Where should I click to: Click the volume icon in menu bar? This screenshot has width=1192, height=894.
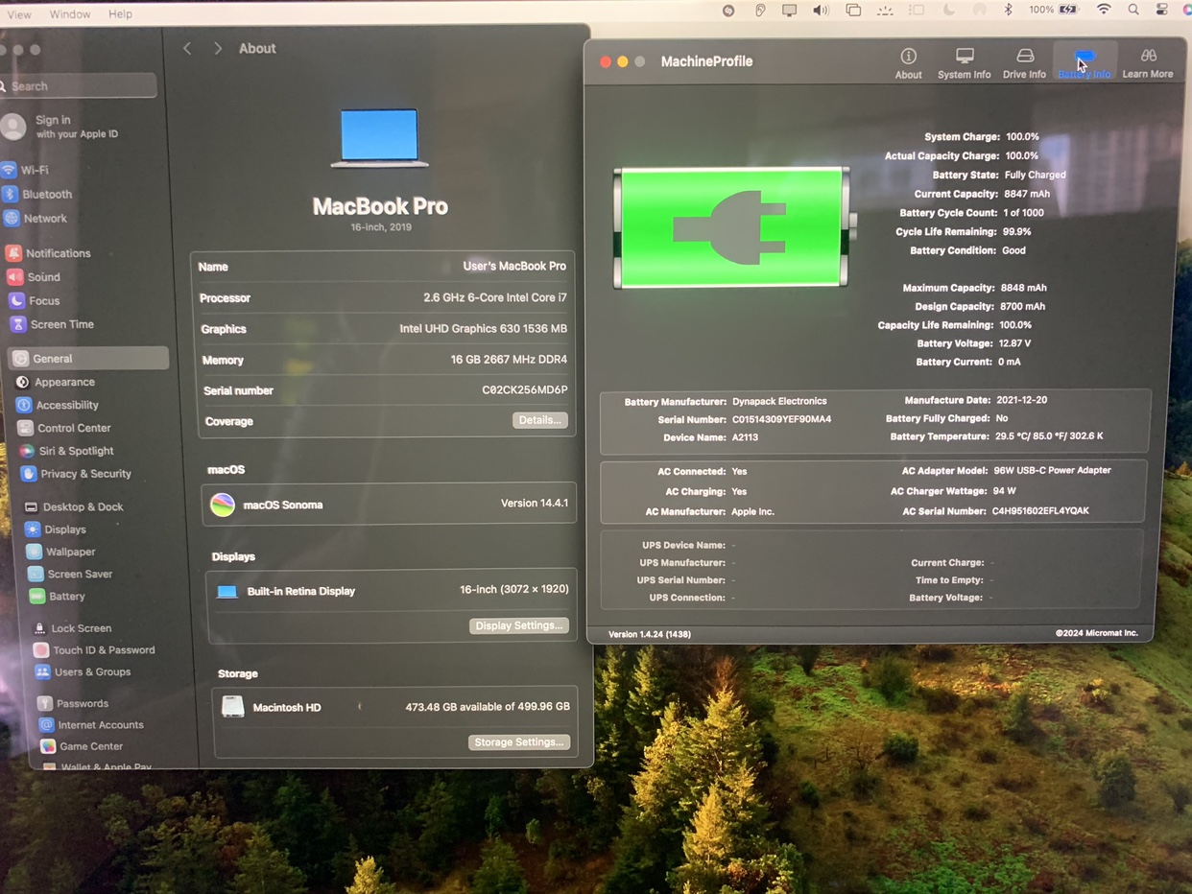point(821,11)
